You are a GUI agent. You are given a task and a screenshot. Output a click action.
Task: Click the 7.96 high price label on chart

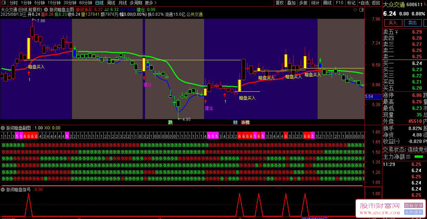(41, 21)
